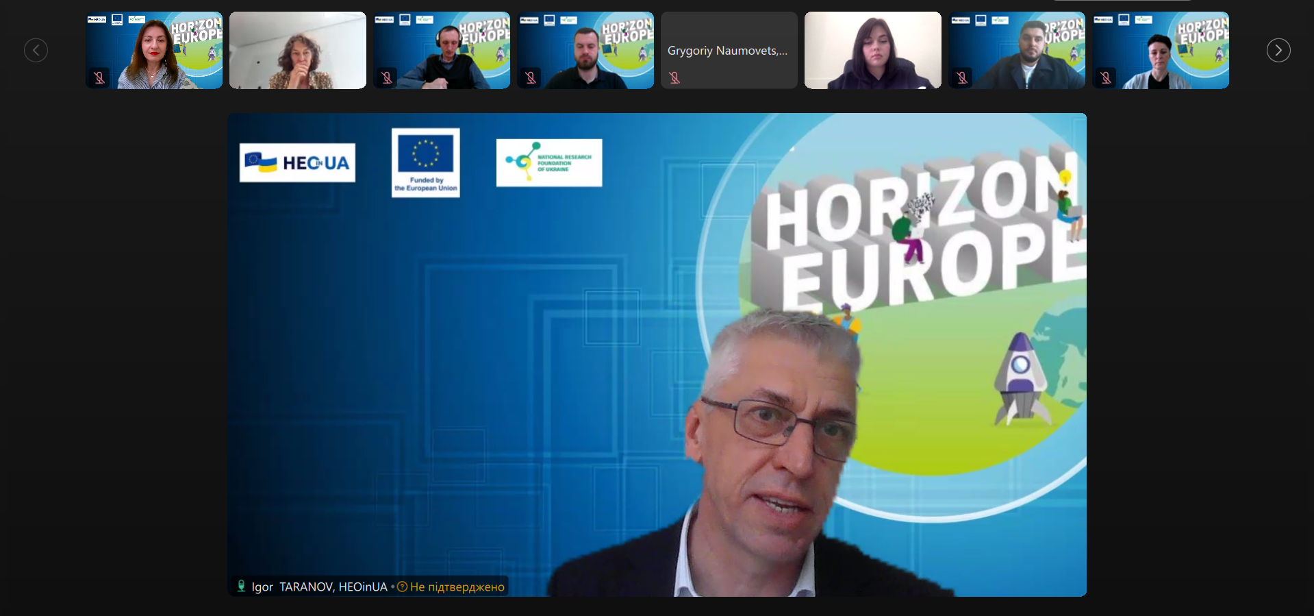Select thumbnail of bearded man in dark jacket
Image resolution: width=1314 pixels, height=616 pixels.
1017,50
